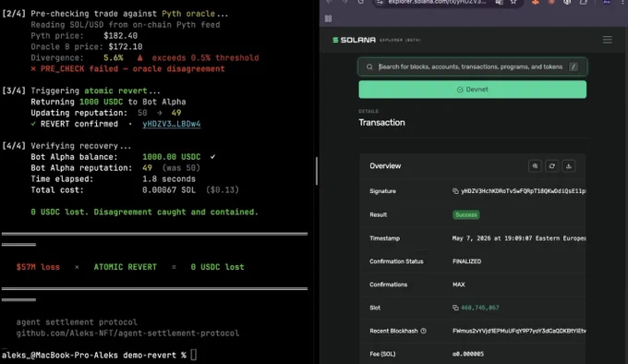This screenshot has height=364, width=628.
Task: Click the fee value 0.000005
Action: pyautogui.click(x=468, y=354)
